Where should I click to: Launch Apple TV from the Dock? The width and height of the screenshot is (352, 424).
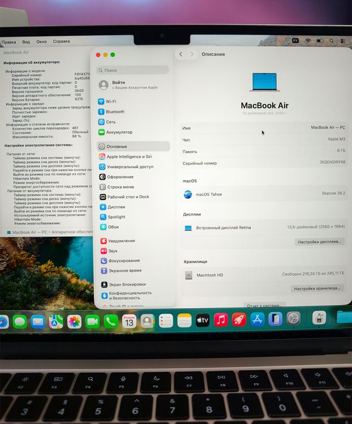202,320
